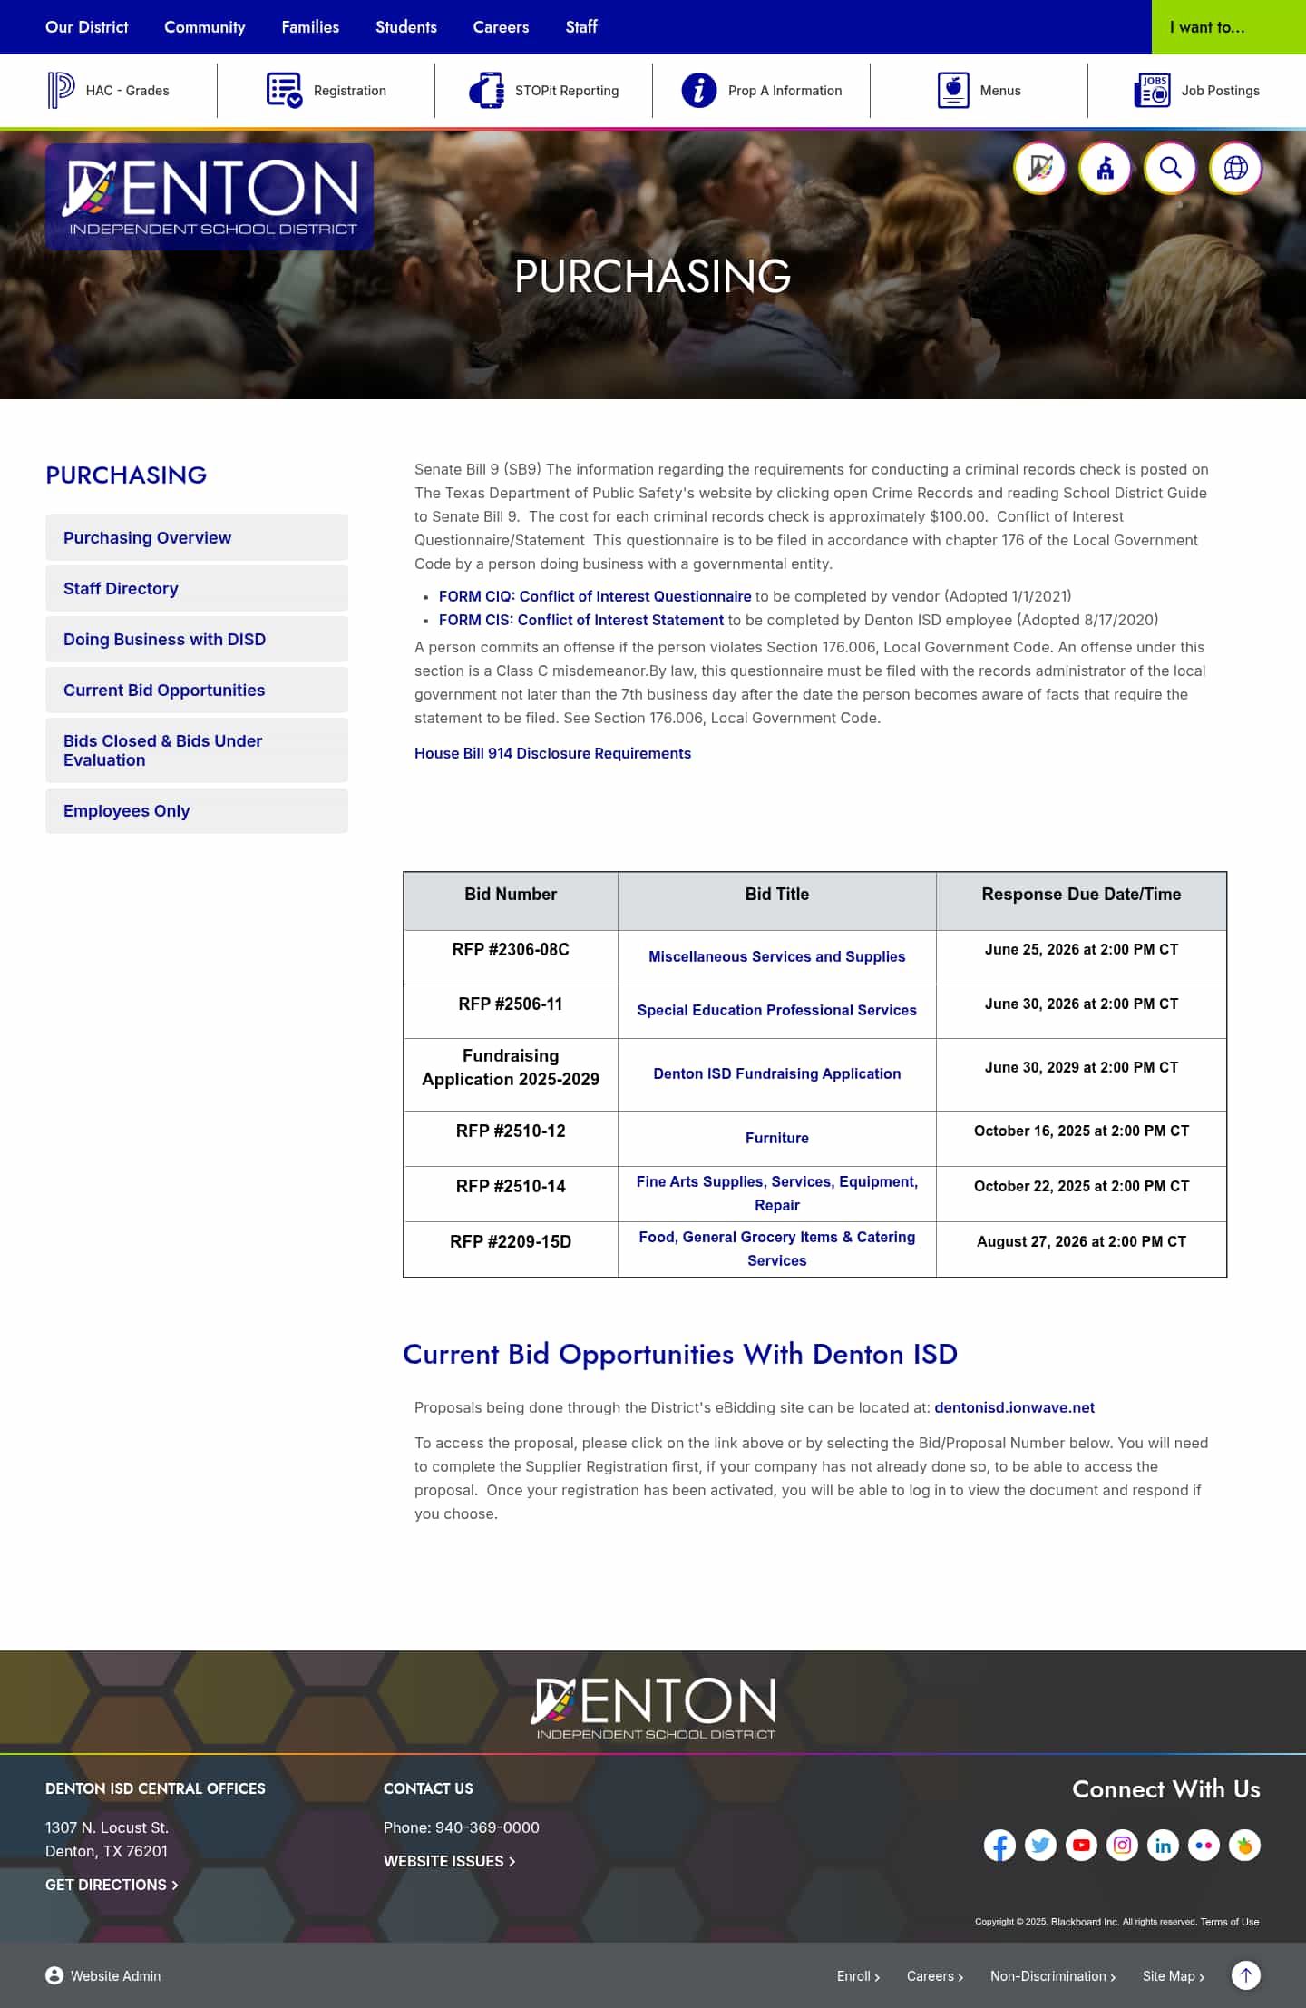Select the Job Postings newspaper icon
This screenshot has width=1306, height=2008.
click(x=1153, y=91)
